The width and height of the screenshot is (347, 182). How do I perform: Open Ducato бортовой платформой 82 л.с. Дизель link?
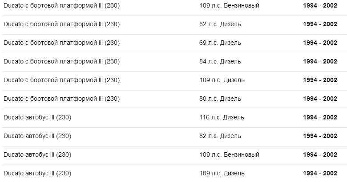[61, 24]
